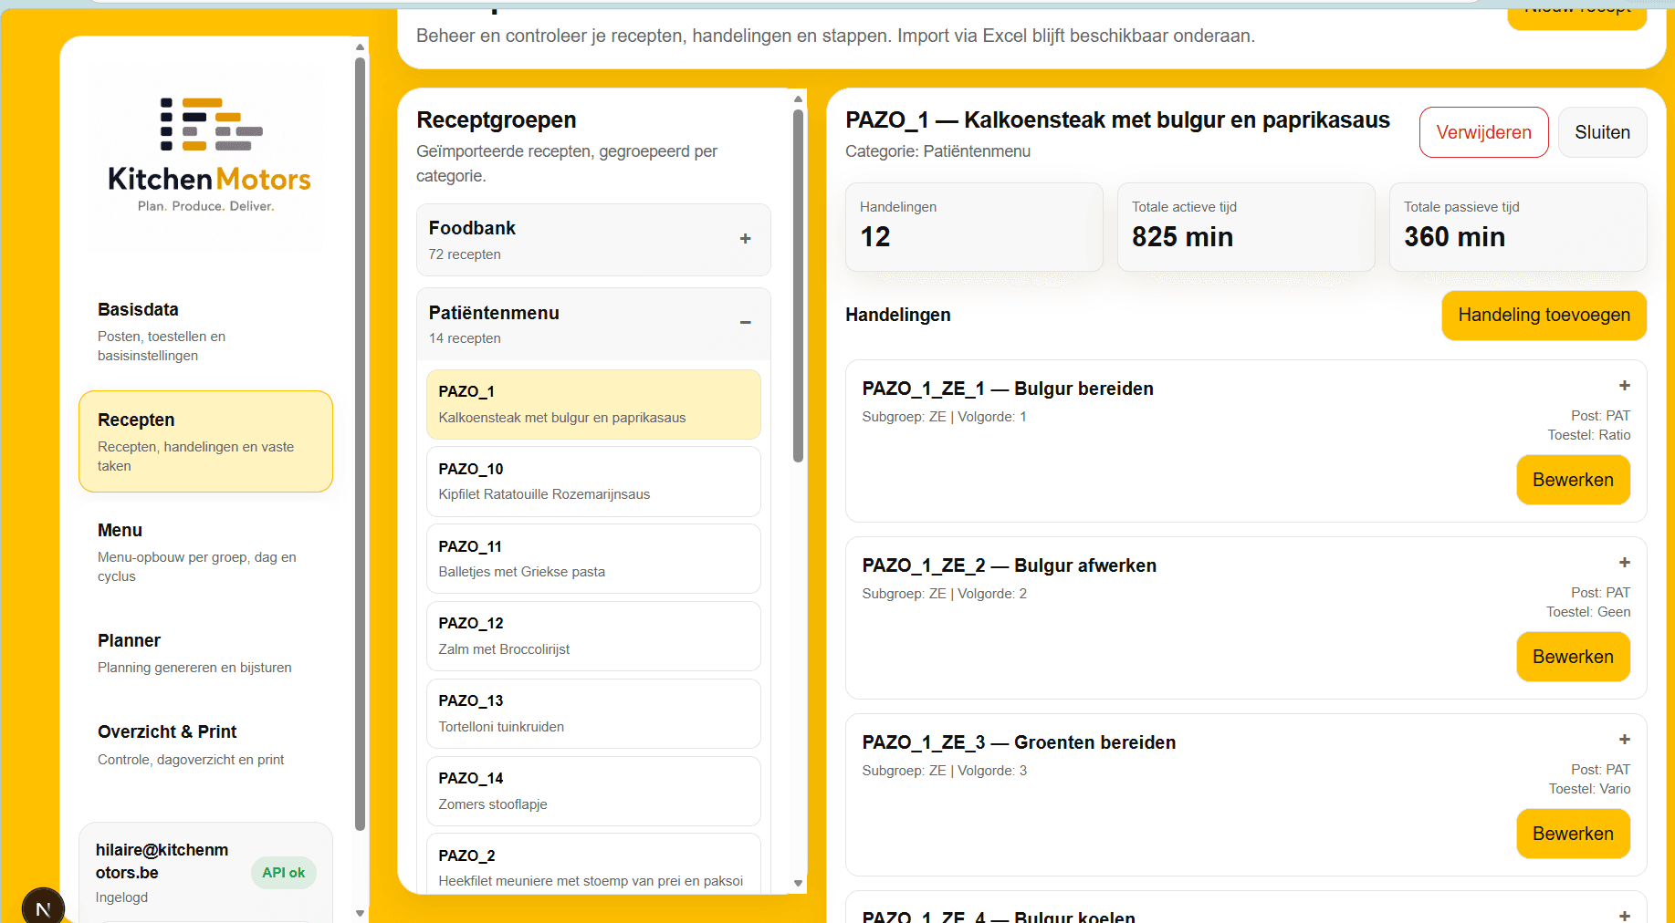Screen dimensions: 1675x923
Task: Click the sidebar scroll-up arrow
Action: (x=360, y=47)
